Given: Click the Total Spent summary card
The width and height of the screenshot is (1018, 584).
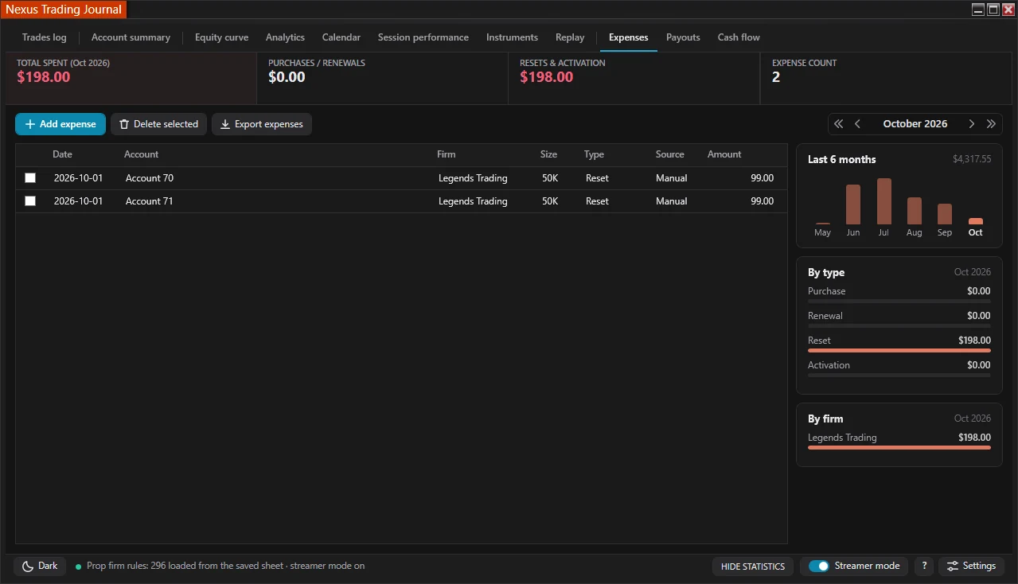Looking at the screenshot, I should (x=131, y=78).
